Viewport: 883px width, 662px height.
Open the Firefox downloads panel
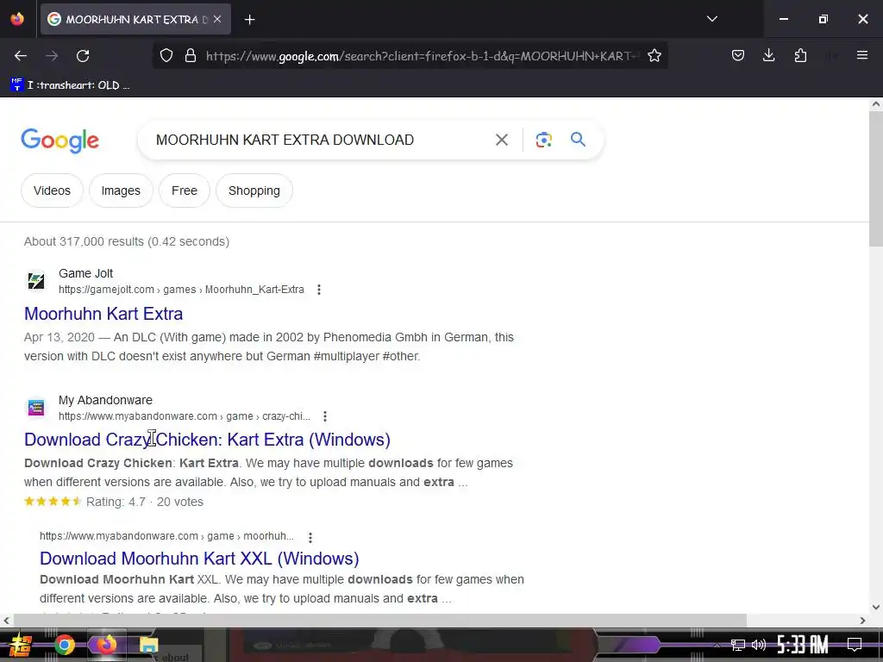(768, 55)
